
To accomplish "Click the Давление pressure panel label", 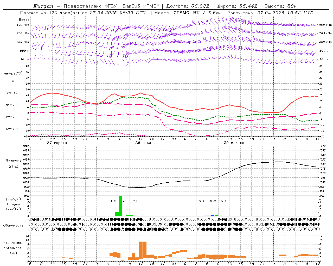I will click(x=14, y=161).
